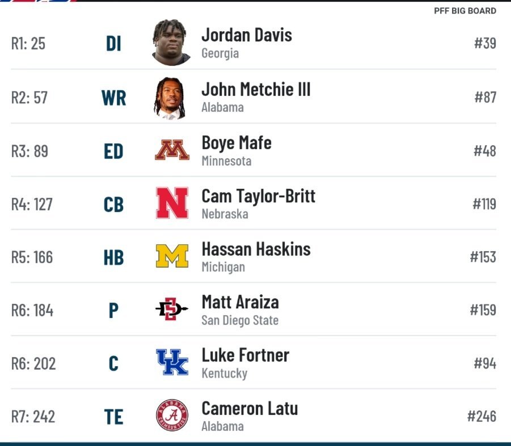
Task: Click the Alabama Crimson Tide logo
Action: click(x=172, y=415)
